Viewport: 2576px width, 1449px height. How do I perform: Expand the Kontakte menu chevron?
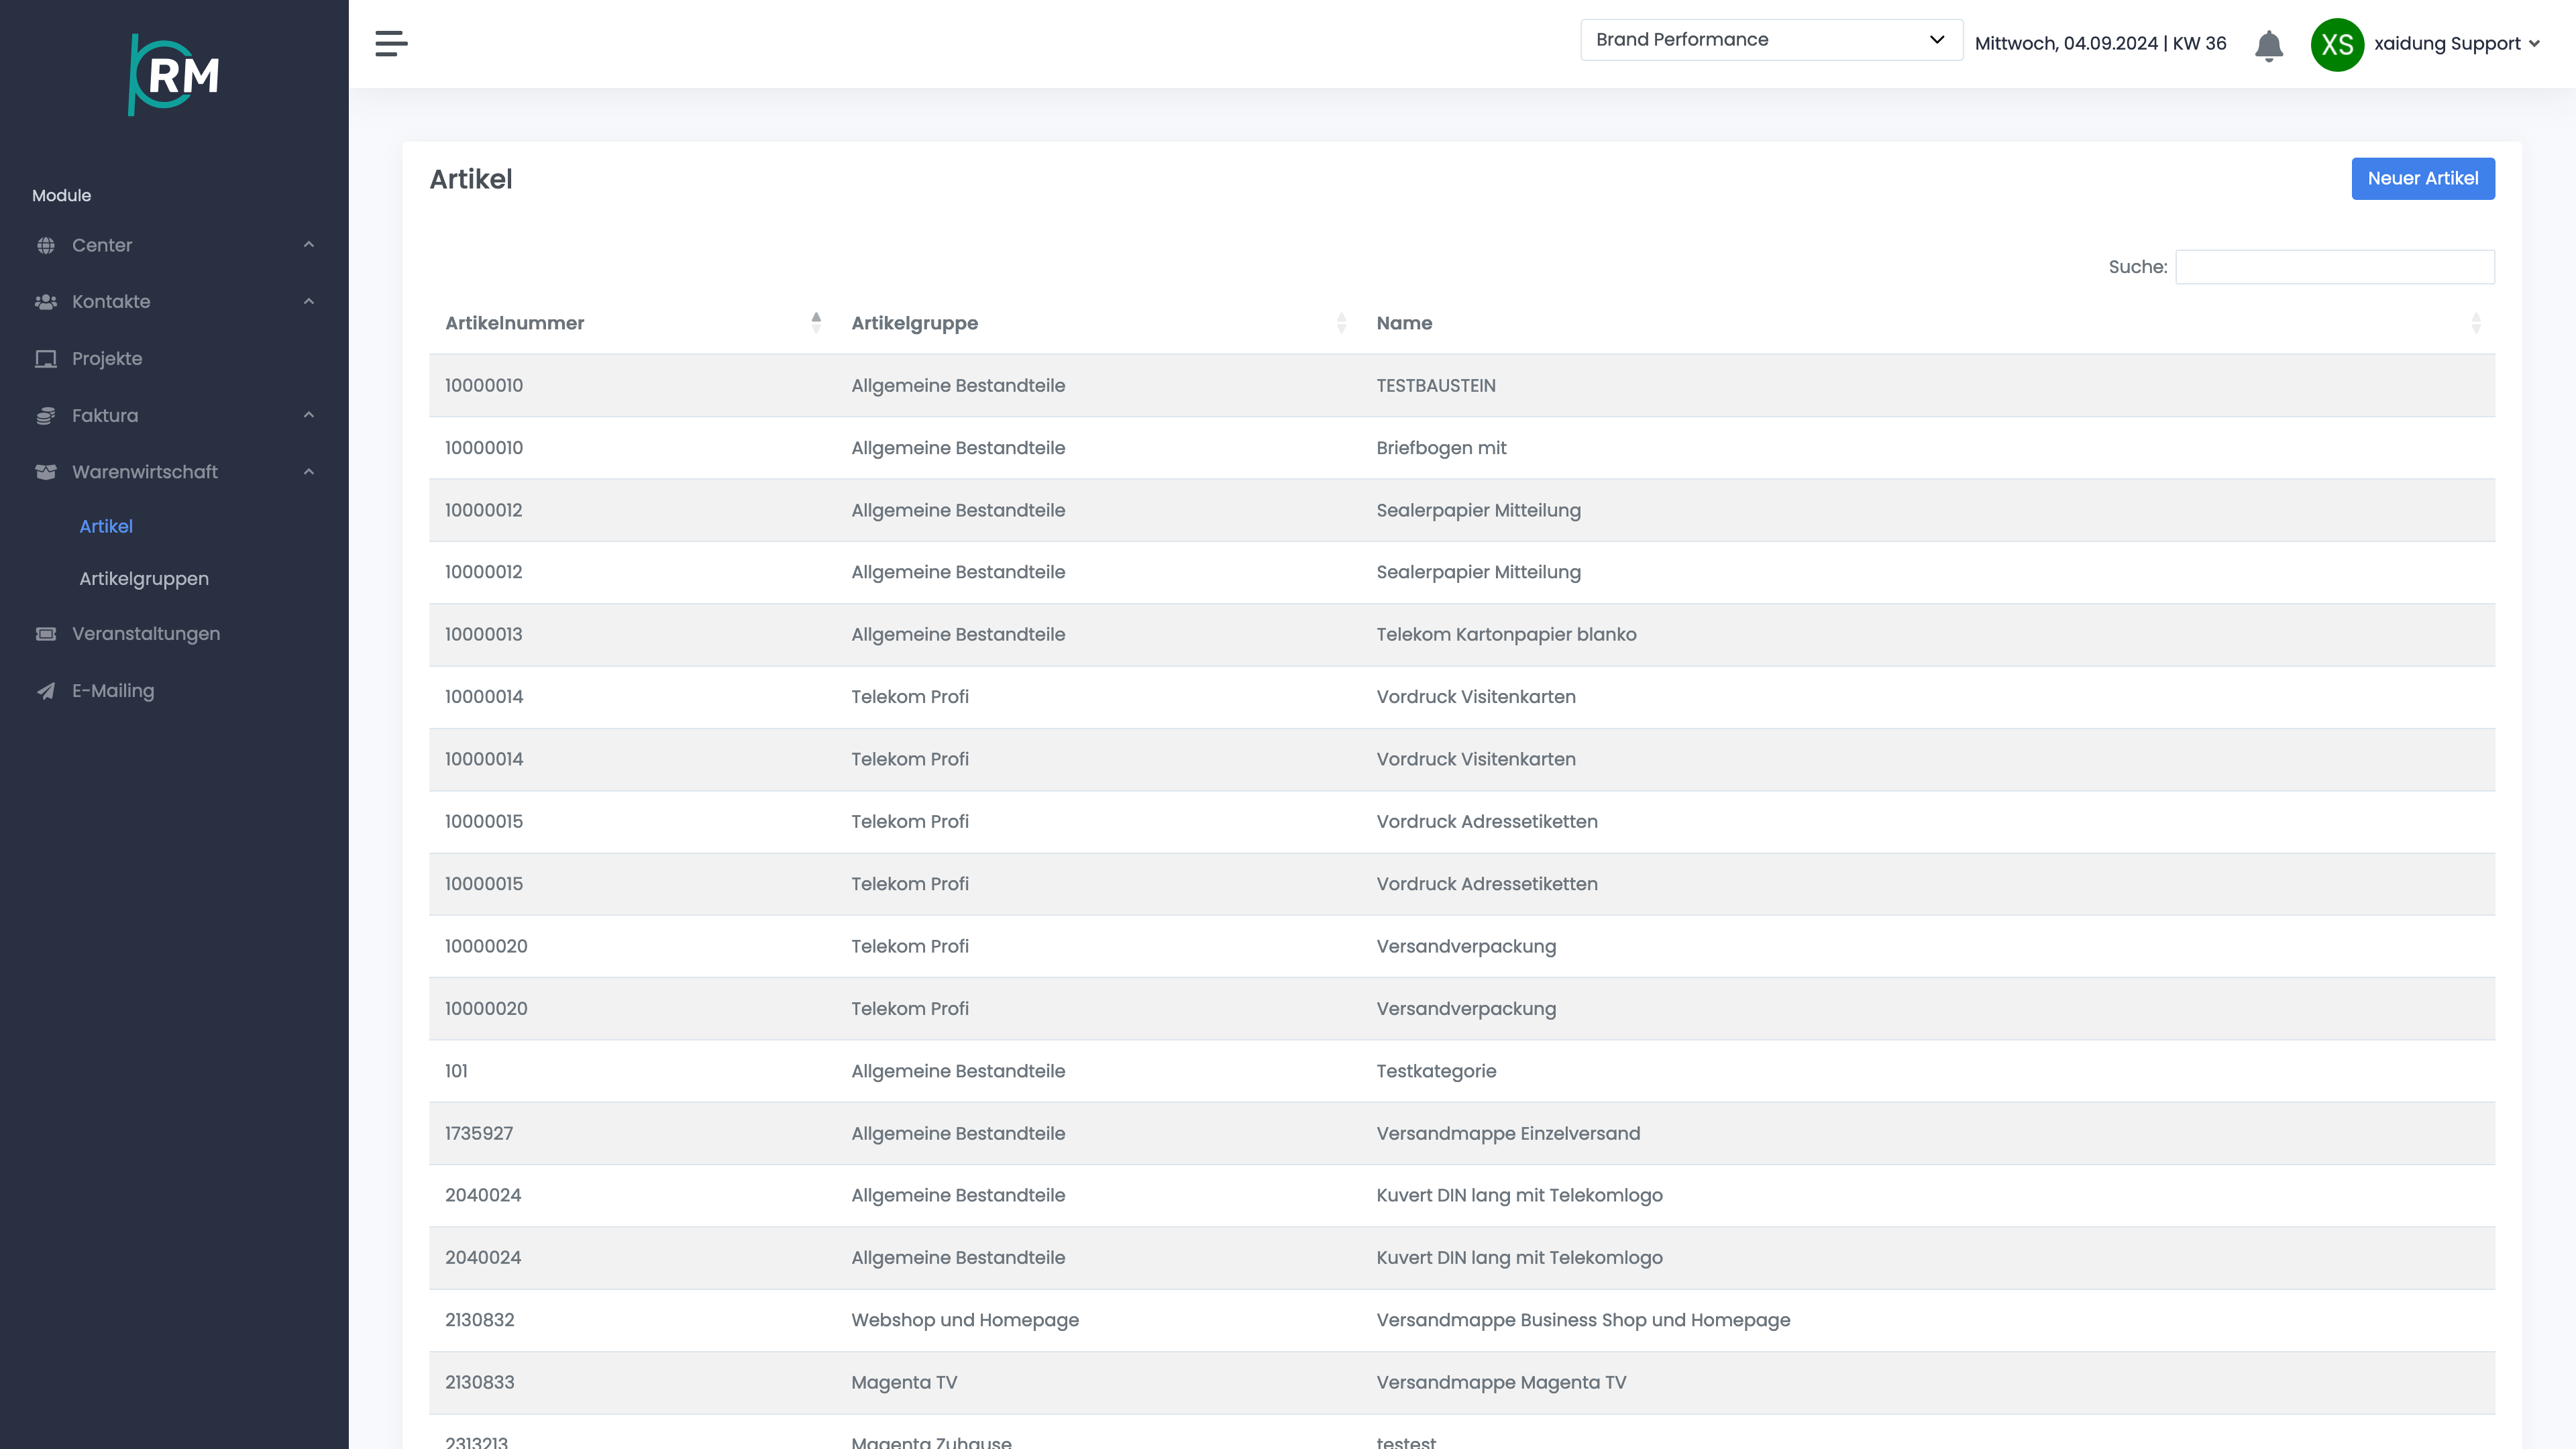point(309,302)
